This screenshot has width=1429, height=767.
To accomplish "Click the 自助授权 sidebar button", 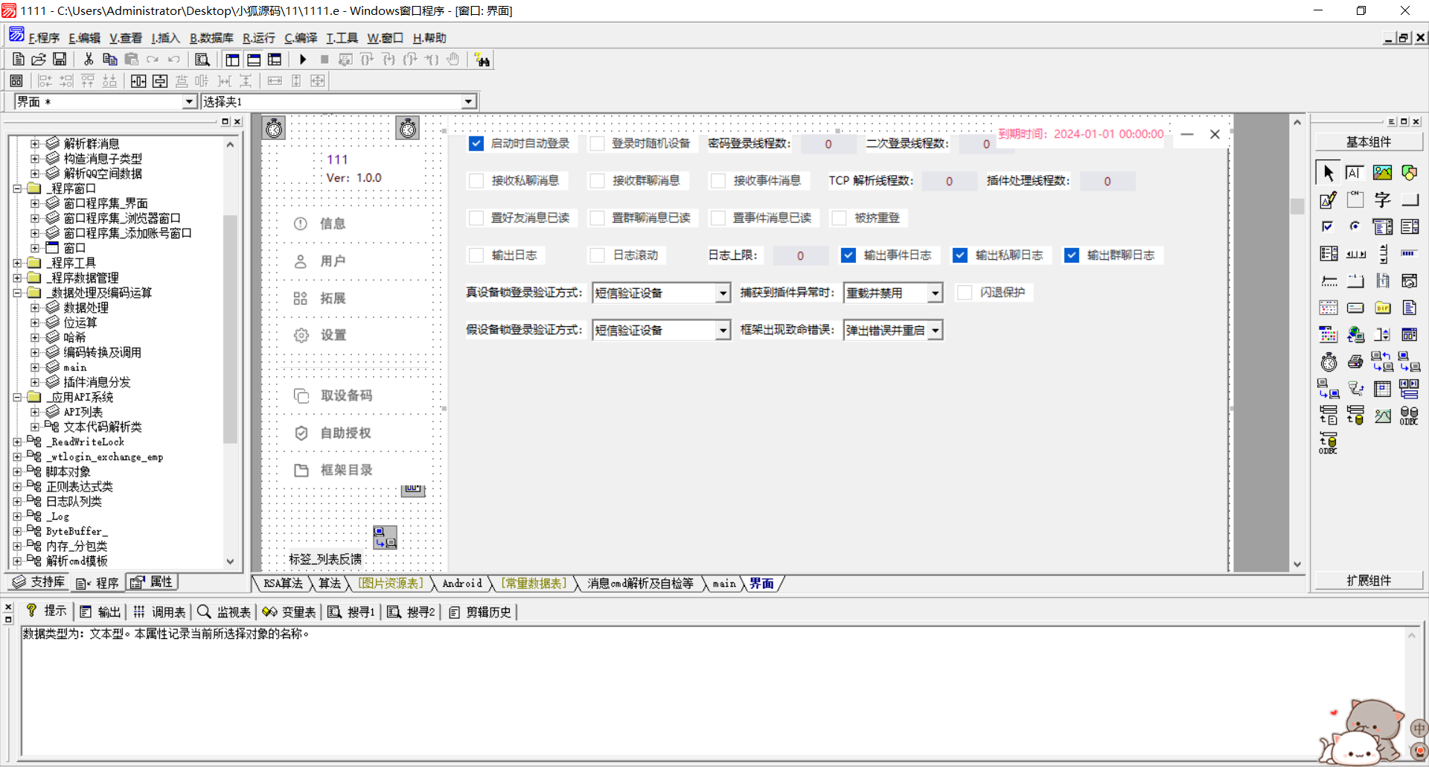I will [345, 433].
